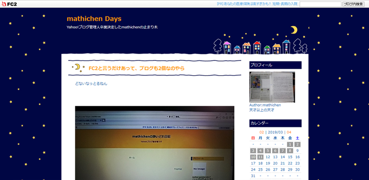Click calendar date 25

point(260,170)
